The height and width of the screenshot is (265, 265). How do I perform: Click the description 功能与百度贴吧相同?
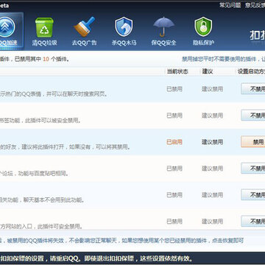coord(44,174)
